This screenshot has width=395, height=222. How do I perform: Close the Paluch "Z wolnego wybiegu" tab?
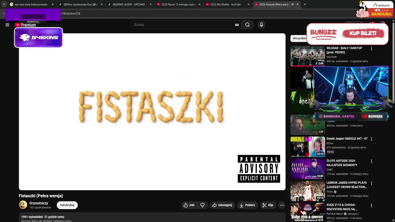199,4
